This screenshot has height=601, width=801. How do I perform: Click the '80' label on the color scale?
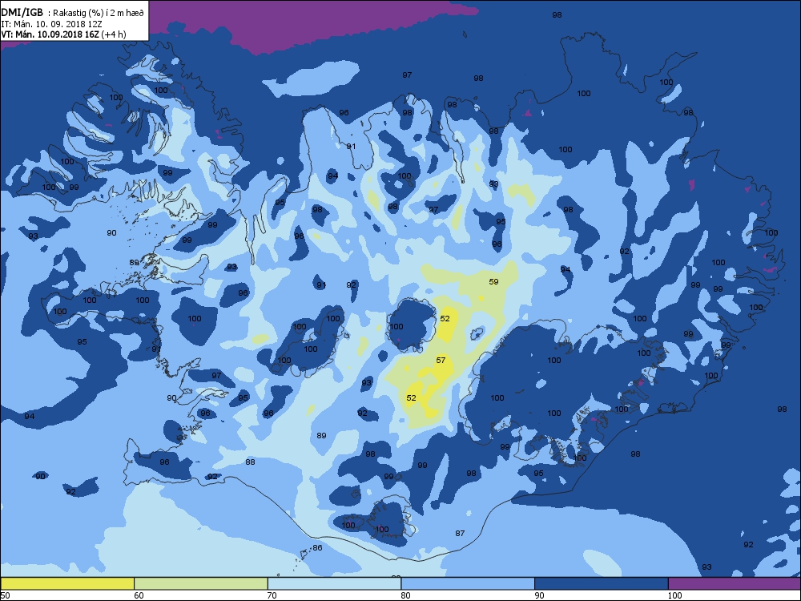tap(405, 595)
